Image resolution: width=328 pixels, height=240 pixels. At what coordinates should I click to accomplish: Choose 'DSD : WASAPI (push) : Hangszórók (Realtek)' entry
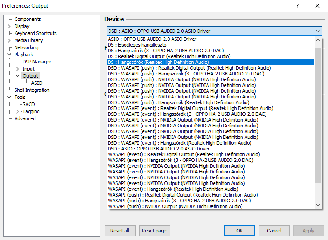pyautogui.click(x=211, y=102)
